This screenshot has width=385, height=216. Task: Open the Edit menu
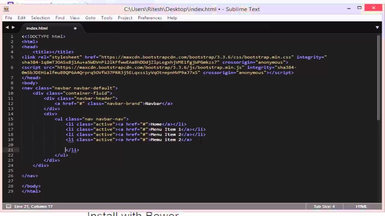(21, 18)
